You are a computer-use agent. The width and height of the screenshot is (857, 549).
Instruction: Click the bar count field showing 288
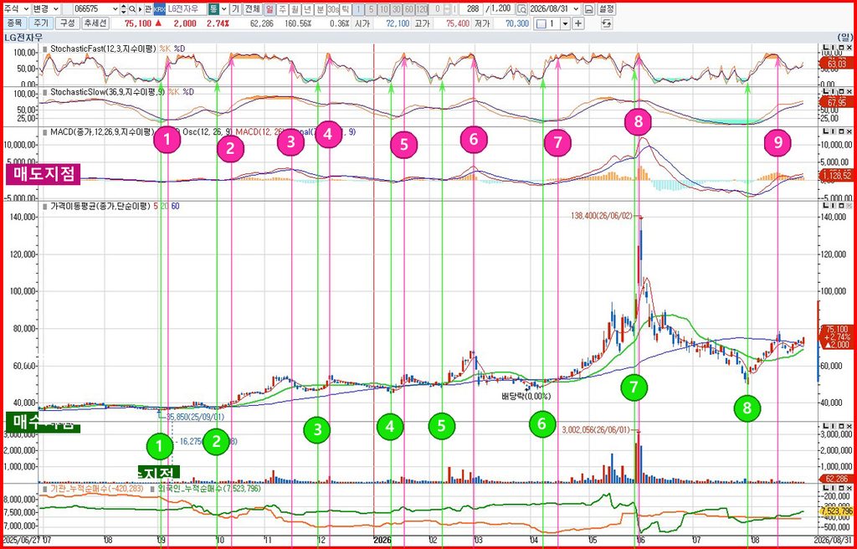472,9
